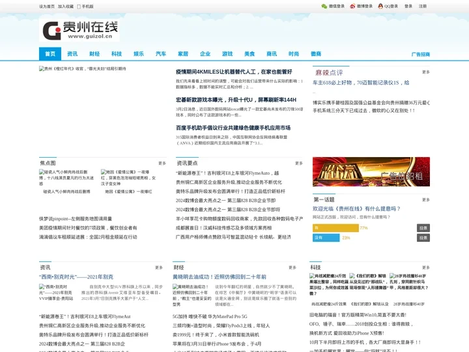Open 资讯要点 item “新能源卷王”！吉利银河E8
The image size is (469, 352).
point(227,173)
